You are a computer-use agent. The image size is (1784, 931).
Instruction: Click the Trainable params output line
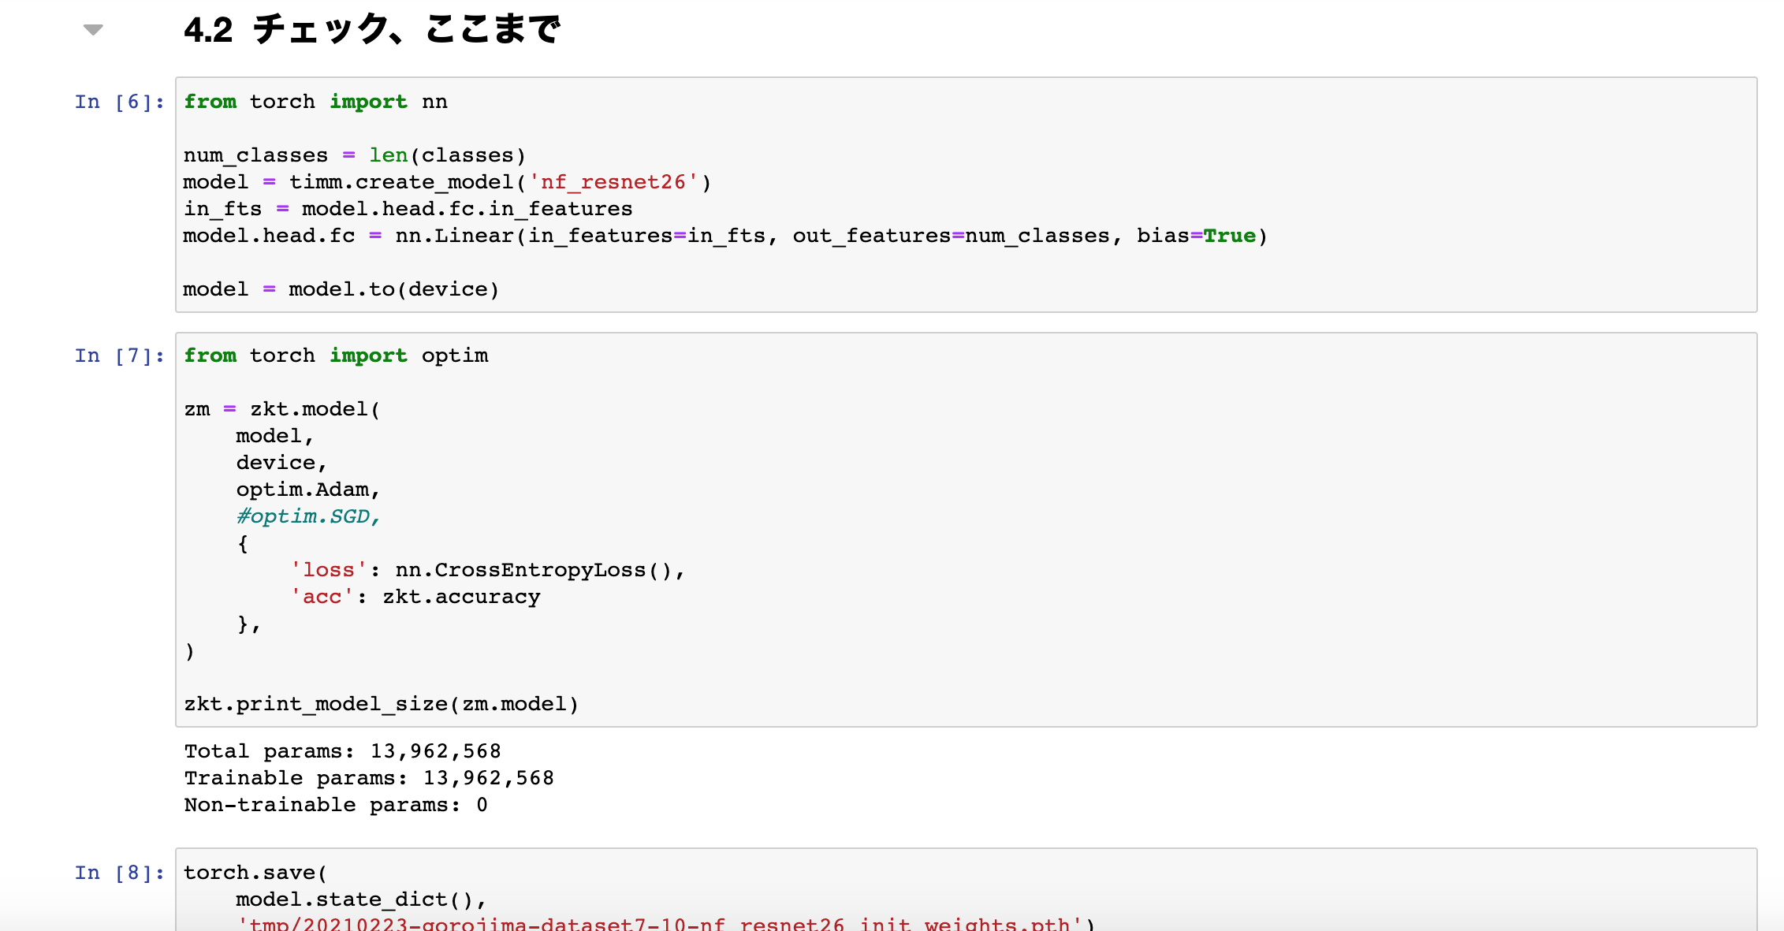(x=369, y=778)
